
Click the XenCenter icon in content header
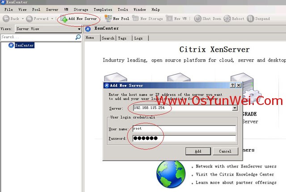click(x=88, y=29)
